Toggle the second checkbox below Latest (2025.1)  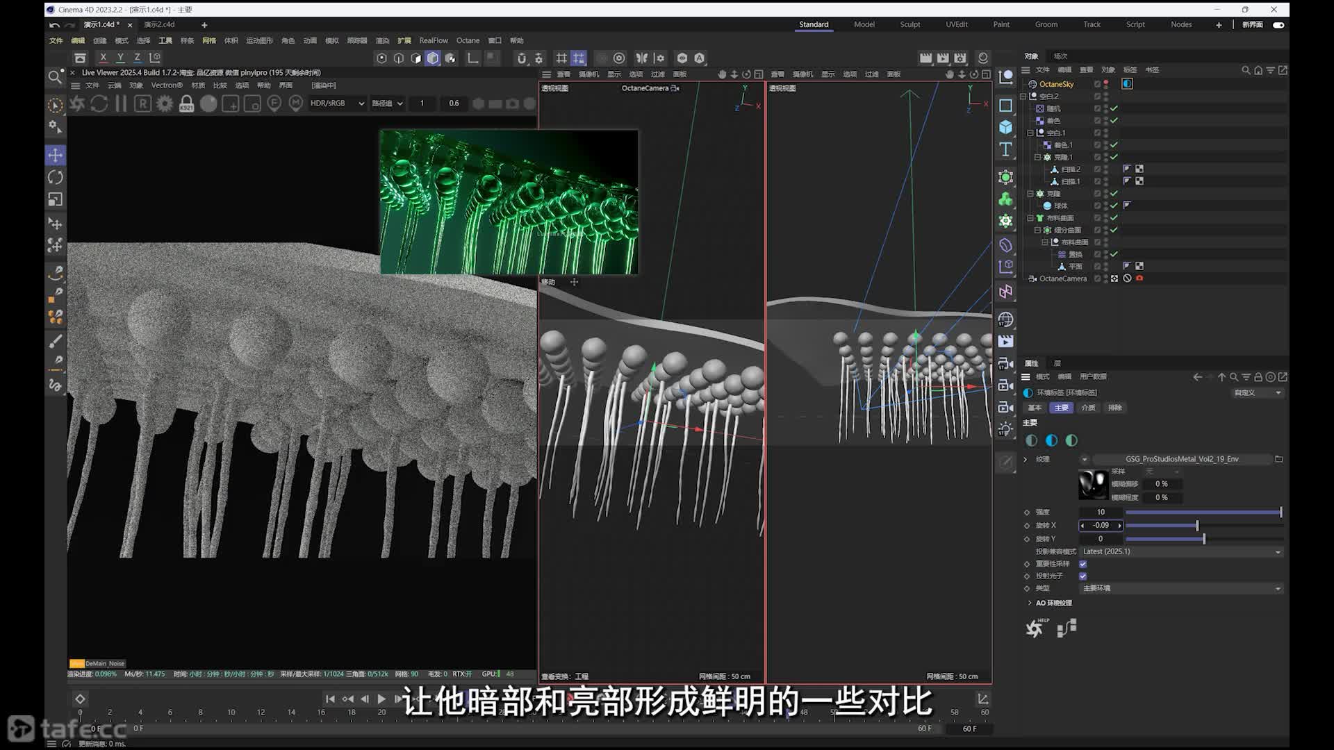pyautogui.click(x=1082, y=576)
